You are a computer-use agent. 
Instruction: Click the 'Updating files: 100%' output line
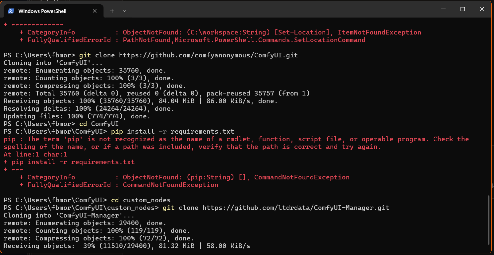point(77,116)
